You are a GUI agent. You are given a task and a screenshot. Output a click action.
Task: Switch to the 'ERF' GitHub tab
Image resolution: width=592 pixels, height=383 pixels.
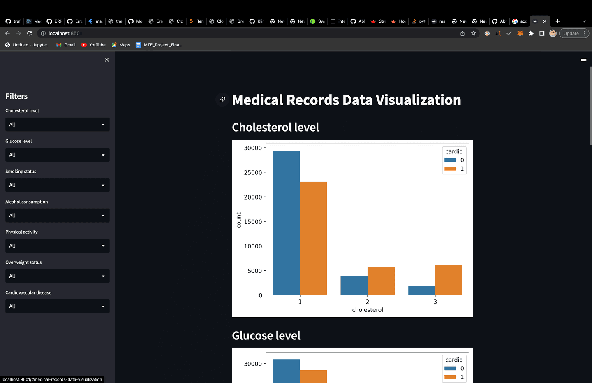(54, 21)
